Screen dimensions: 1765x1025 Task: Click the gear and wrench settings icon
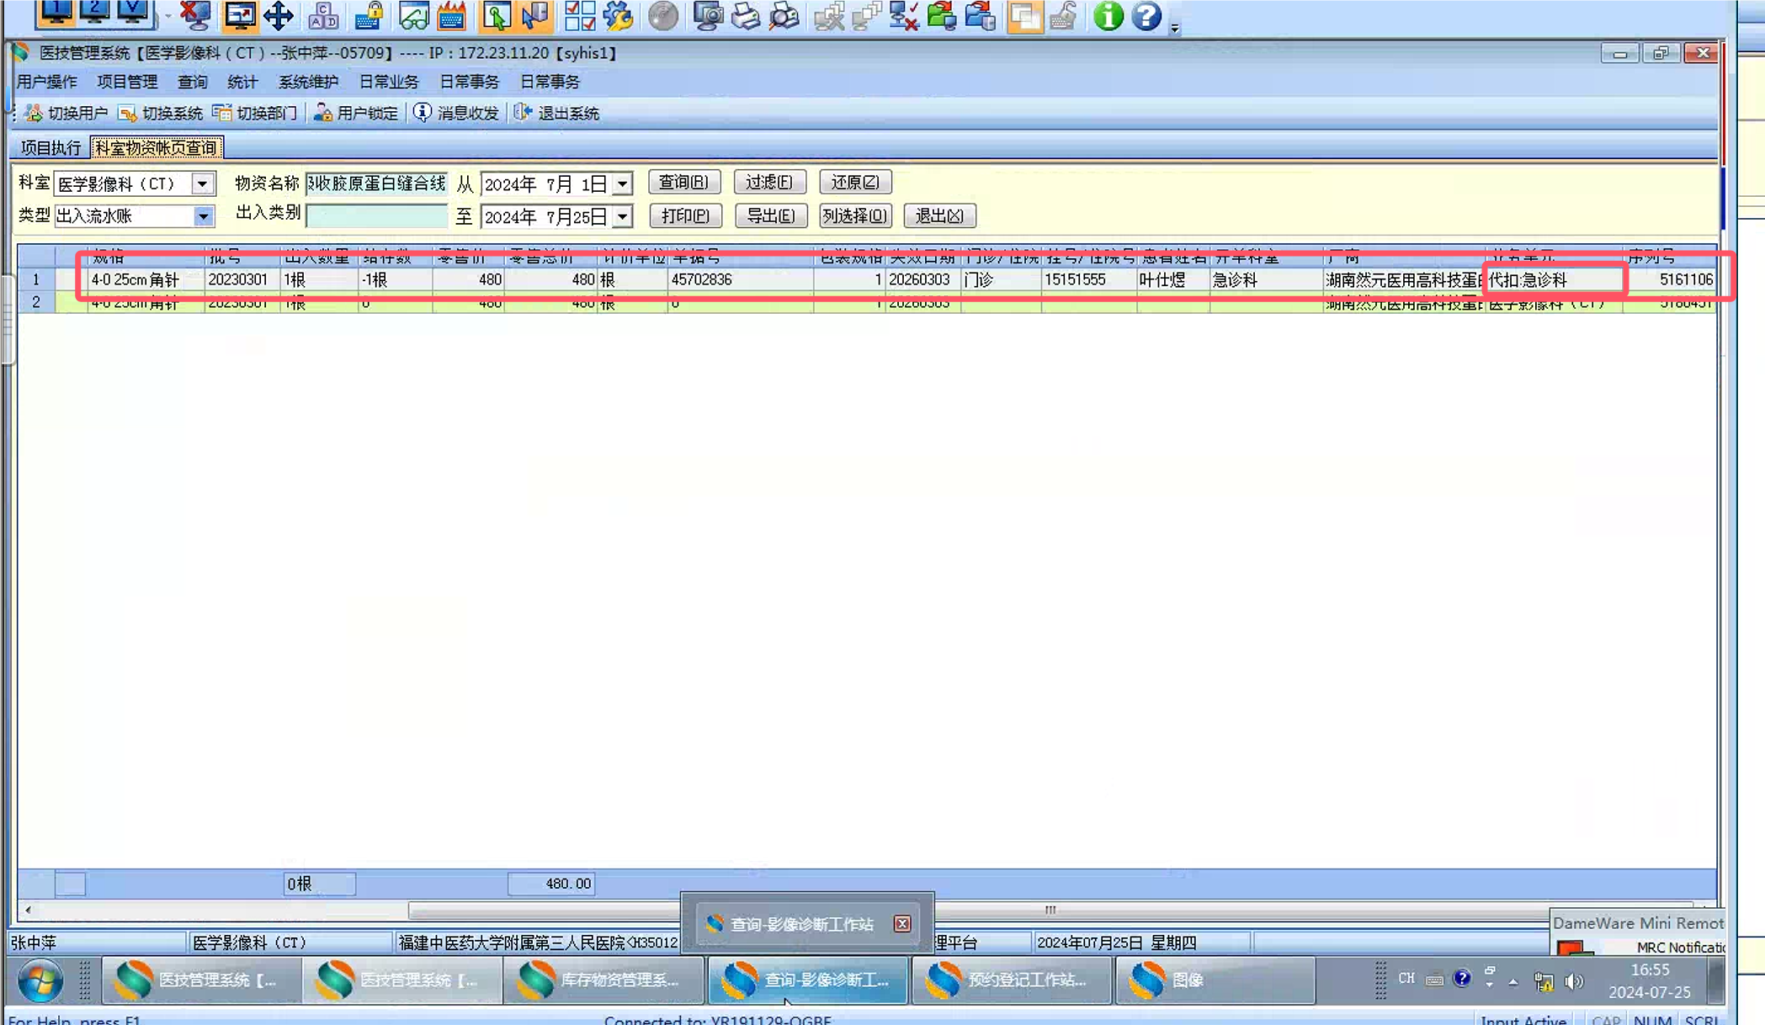(x=618, y=15)
